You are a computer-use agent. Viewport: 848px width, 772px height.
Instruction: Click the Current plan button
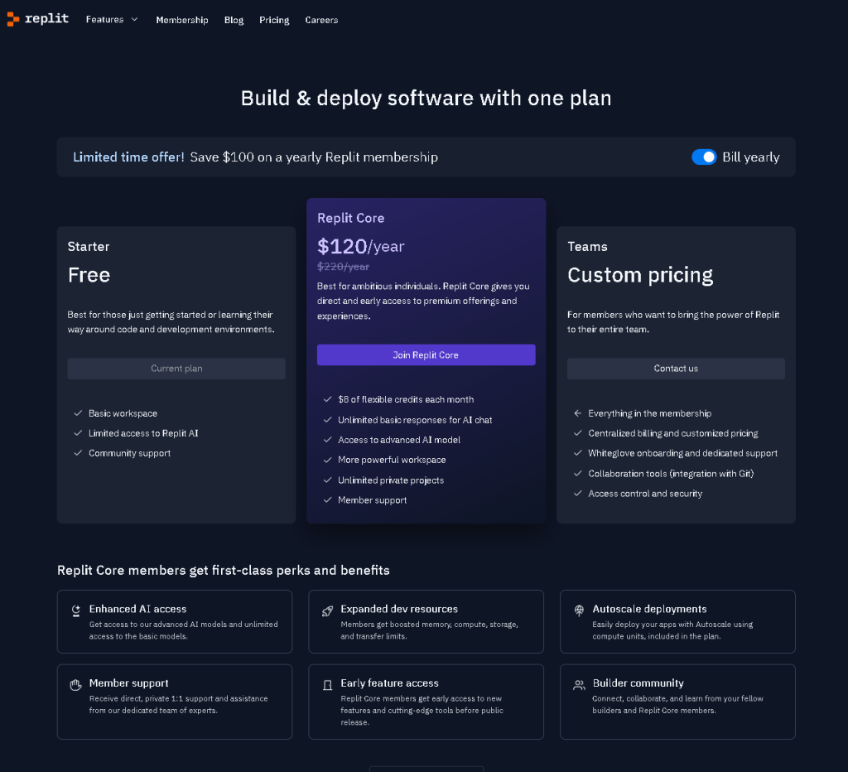point(176,369)
